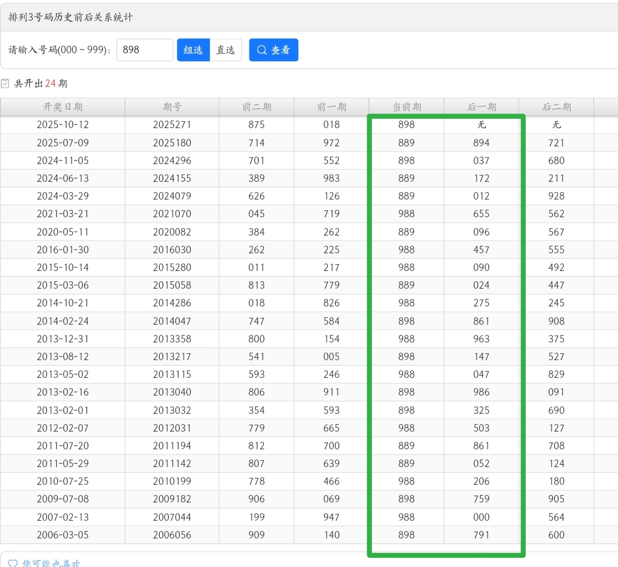Click date cell 2013-02-16
Screen dimensions: 618x567
63,392
